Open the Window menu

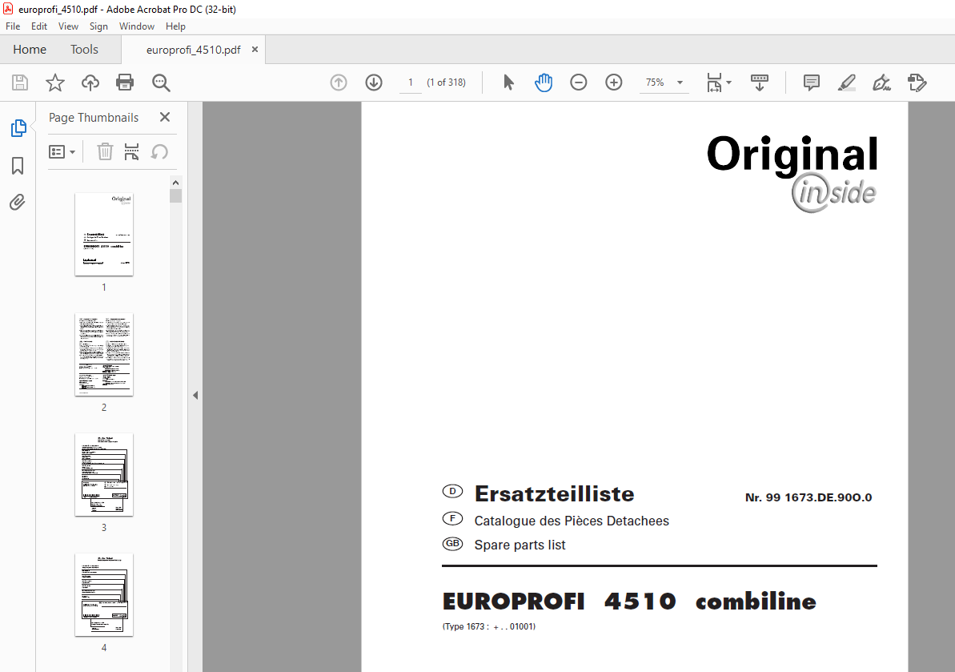click(136, 26)
